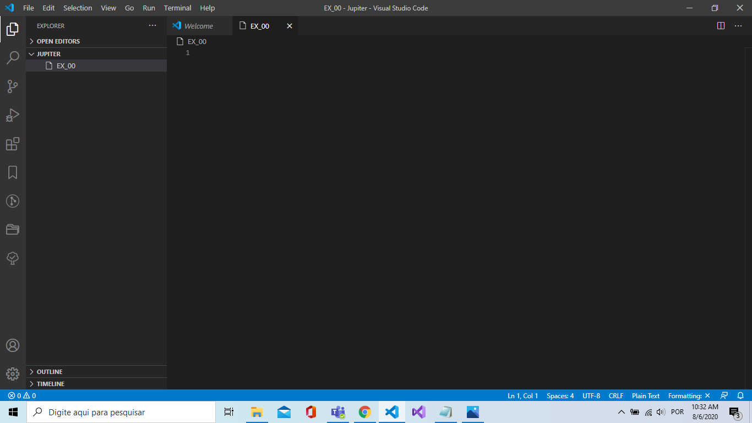Open the Terminal menu

[177, 8]
